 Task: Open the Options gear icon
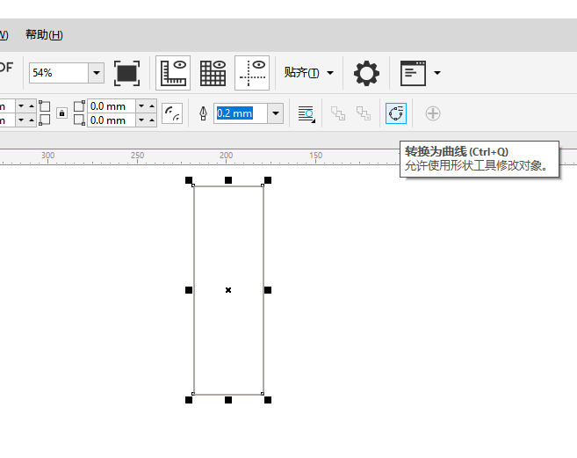[366, 73]
